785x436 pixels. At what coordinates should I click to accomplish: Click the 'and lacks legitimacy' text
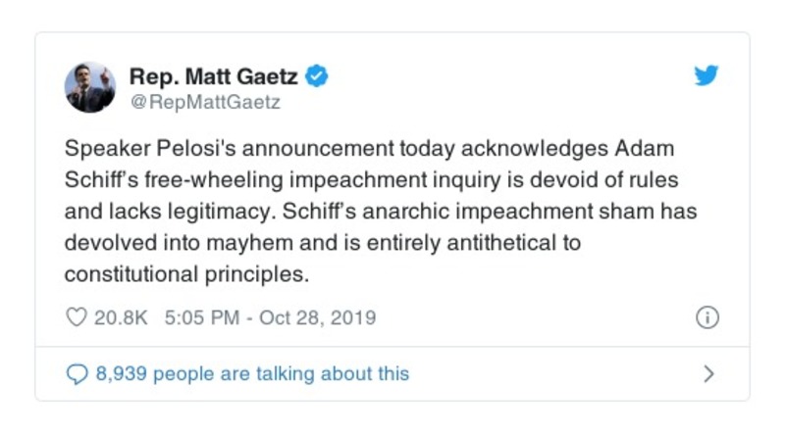click(150, 212)
